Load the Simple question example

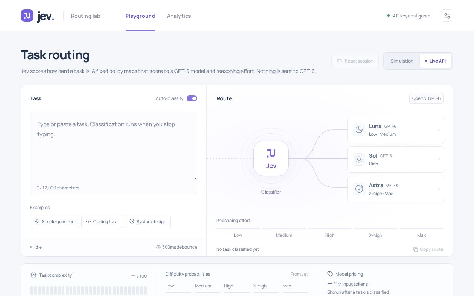coord(54,221)
